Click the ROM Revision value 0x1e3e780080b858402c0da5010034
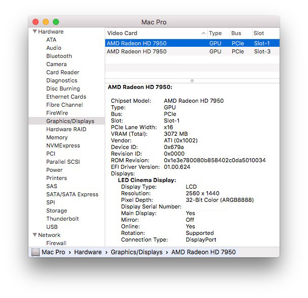The image size is (308, 298). [214, 160]
